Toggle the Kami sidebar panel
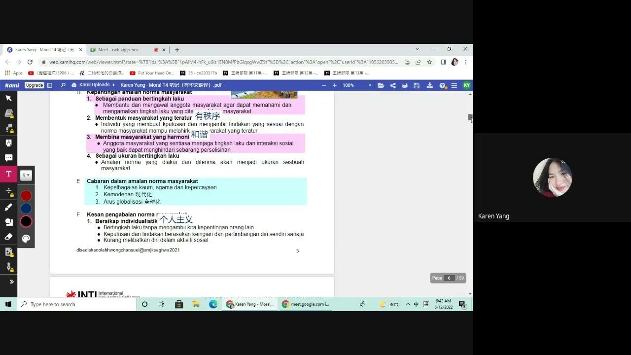Screen dimensions: 631x355 [x=50, y=85]
